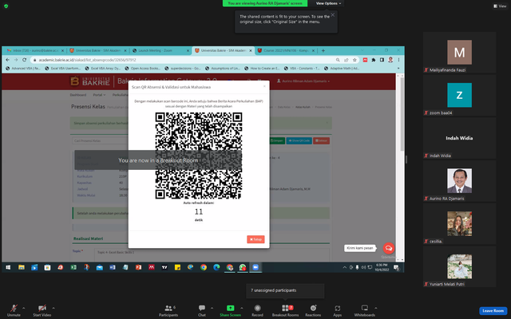The image size is (511, 319).
Task: Open video options arrow beside Start Video
Action: tap(53, 308)
